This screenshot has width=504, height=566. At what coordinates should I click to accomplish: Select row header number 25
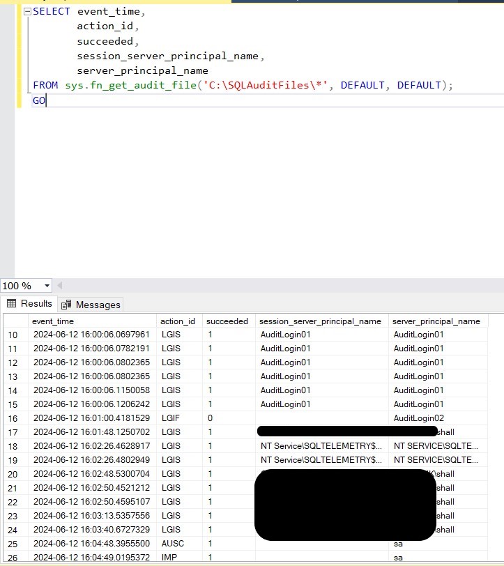[15, 544]
